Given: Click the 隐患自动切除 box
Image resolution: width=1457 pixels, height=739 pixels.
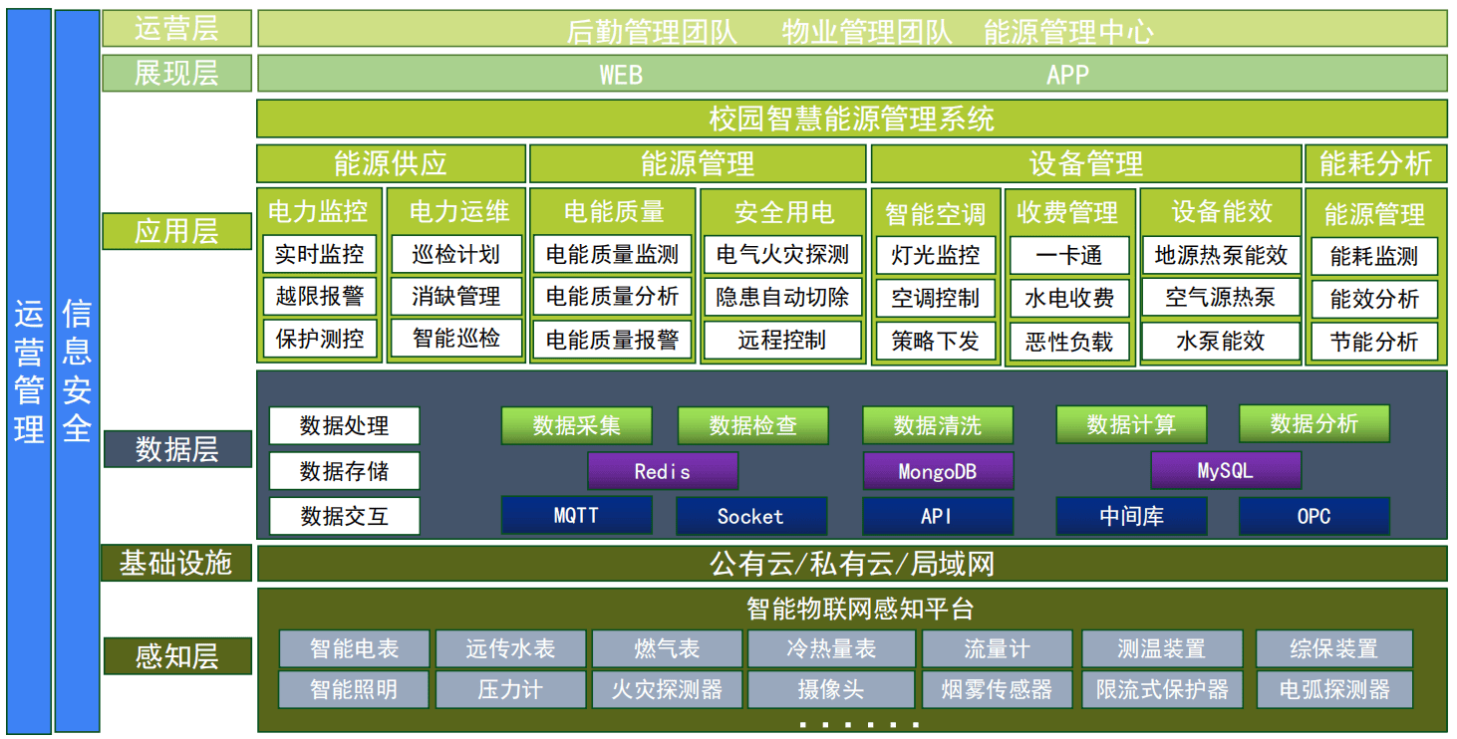Looking at the screenshot, I should tap(782, 297).
